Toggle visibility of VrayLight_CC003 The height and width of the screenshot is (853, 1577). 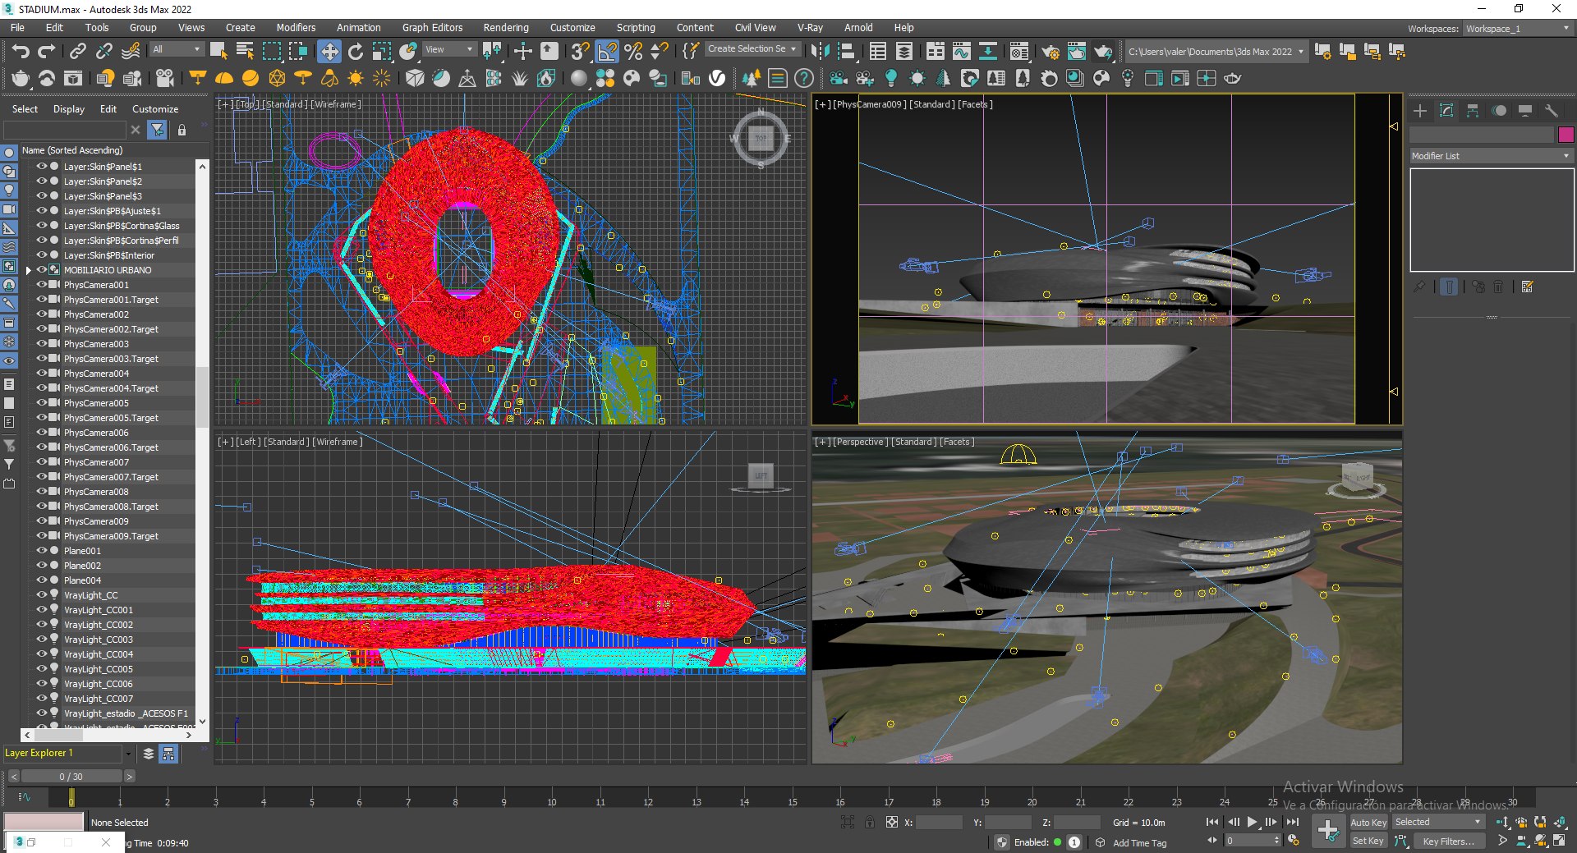point(41,640)
